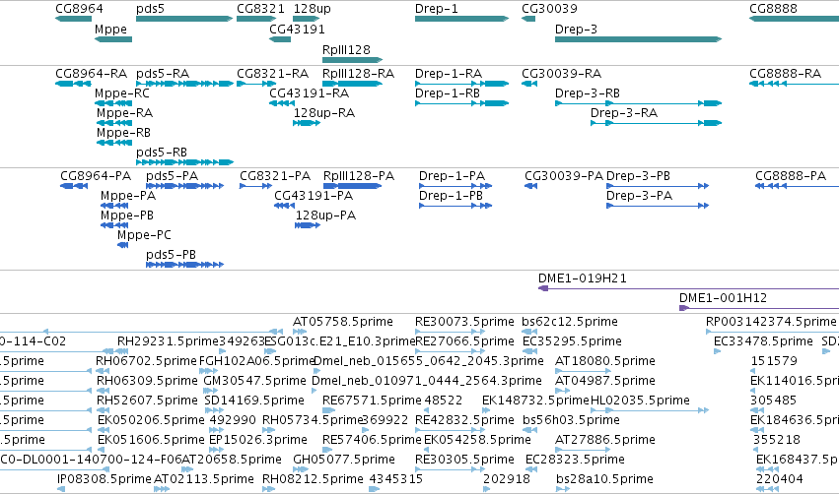The height and width of the screenshot is (494, 839).
Task: Select the EC35295.5prime EST feature
Action: 529,351
